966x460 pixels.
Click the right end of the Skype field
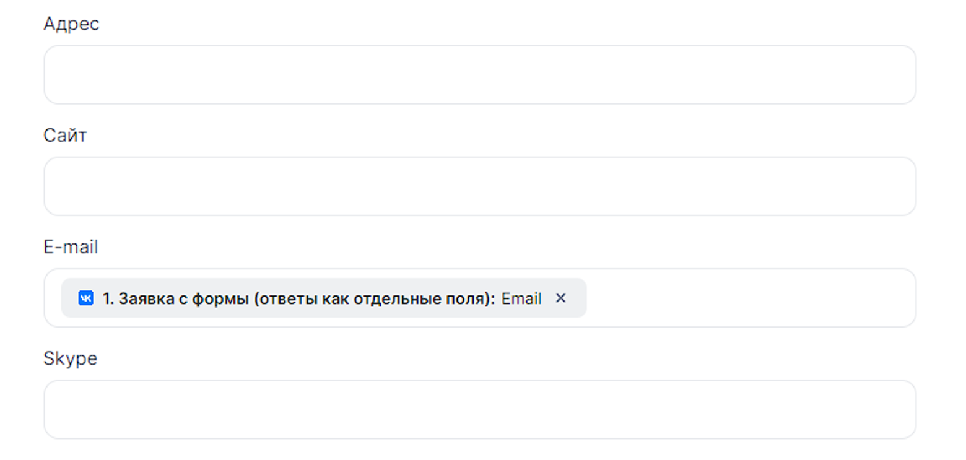(901, 409)
